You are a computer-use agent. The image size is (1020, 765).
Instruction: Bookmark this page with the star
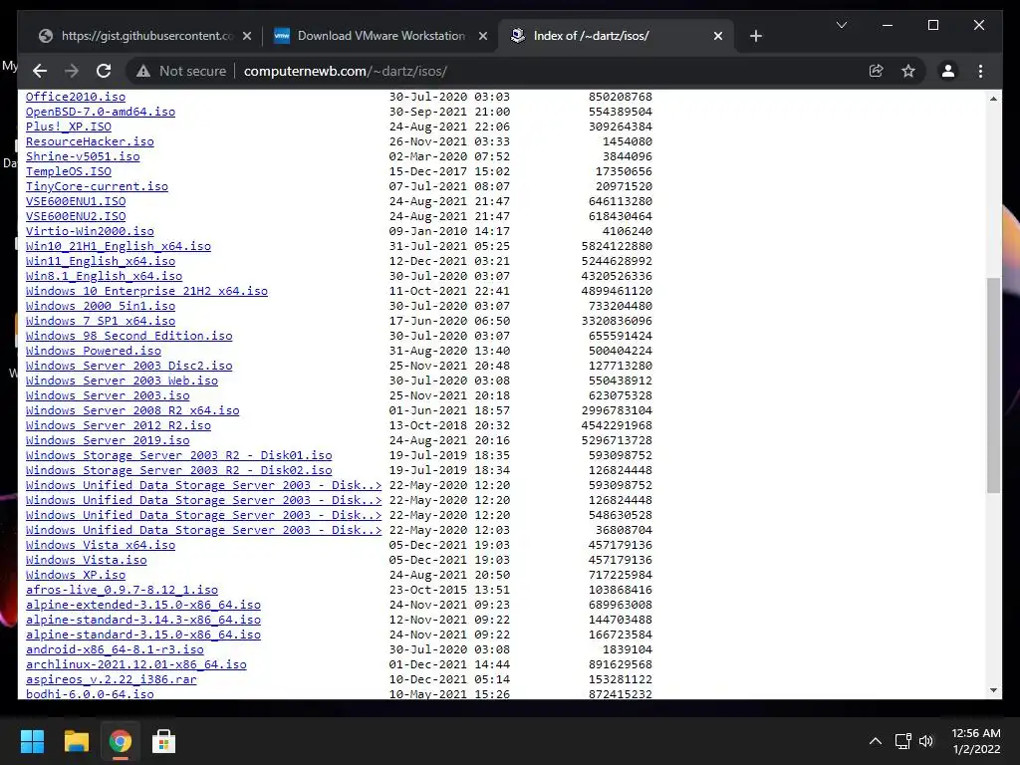pos(908,71)
